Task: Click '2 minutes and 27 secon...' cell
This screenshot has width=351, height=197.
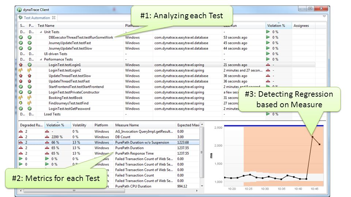Action: (x=243, y=70)
